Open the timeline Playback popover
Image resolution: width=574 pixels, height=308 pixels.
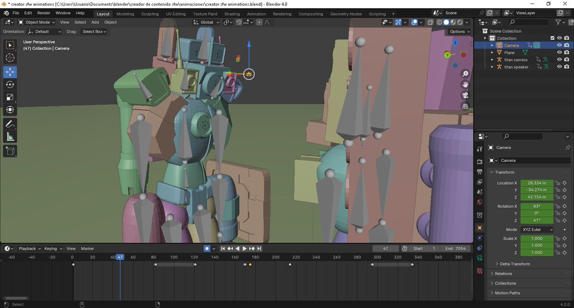pos(29,248)
